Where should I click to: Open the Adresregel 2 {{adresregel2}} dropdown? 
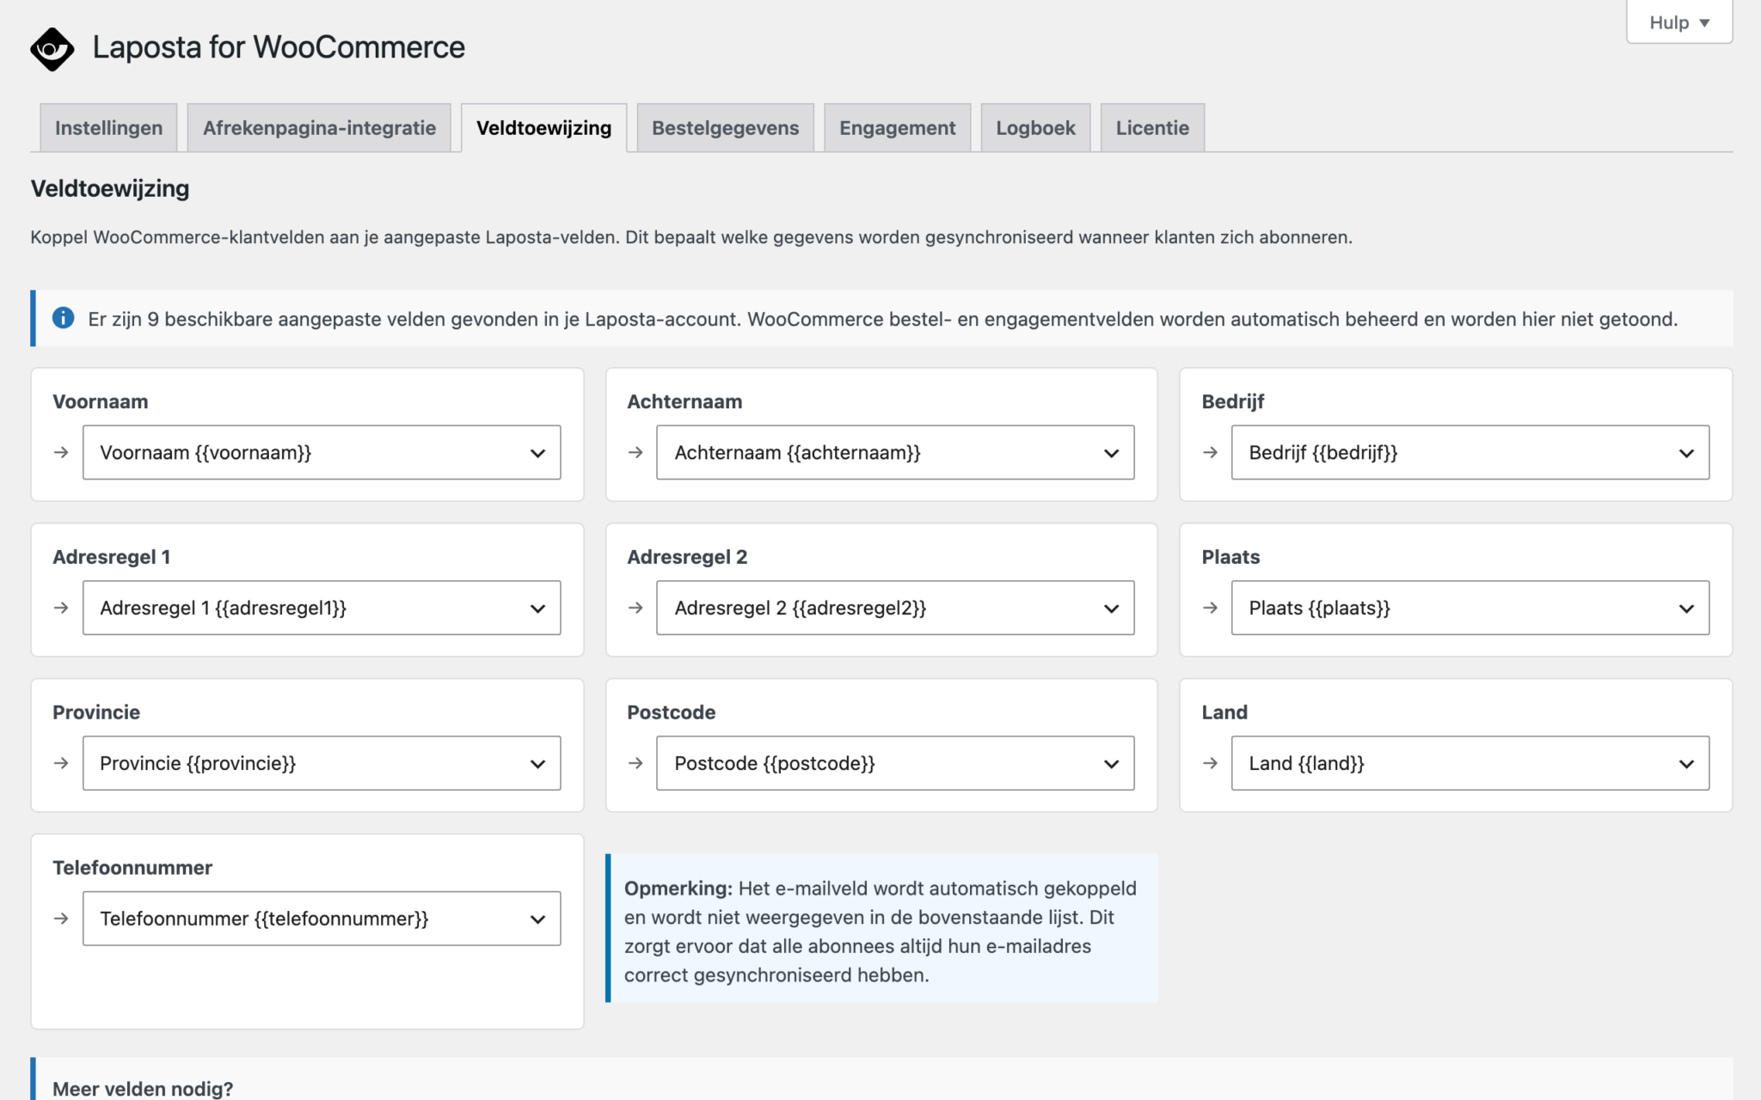pyautogui.click(x=895, y=608)
